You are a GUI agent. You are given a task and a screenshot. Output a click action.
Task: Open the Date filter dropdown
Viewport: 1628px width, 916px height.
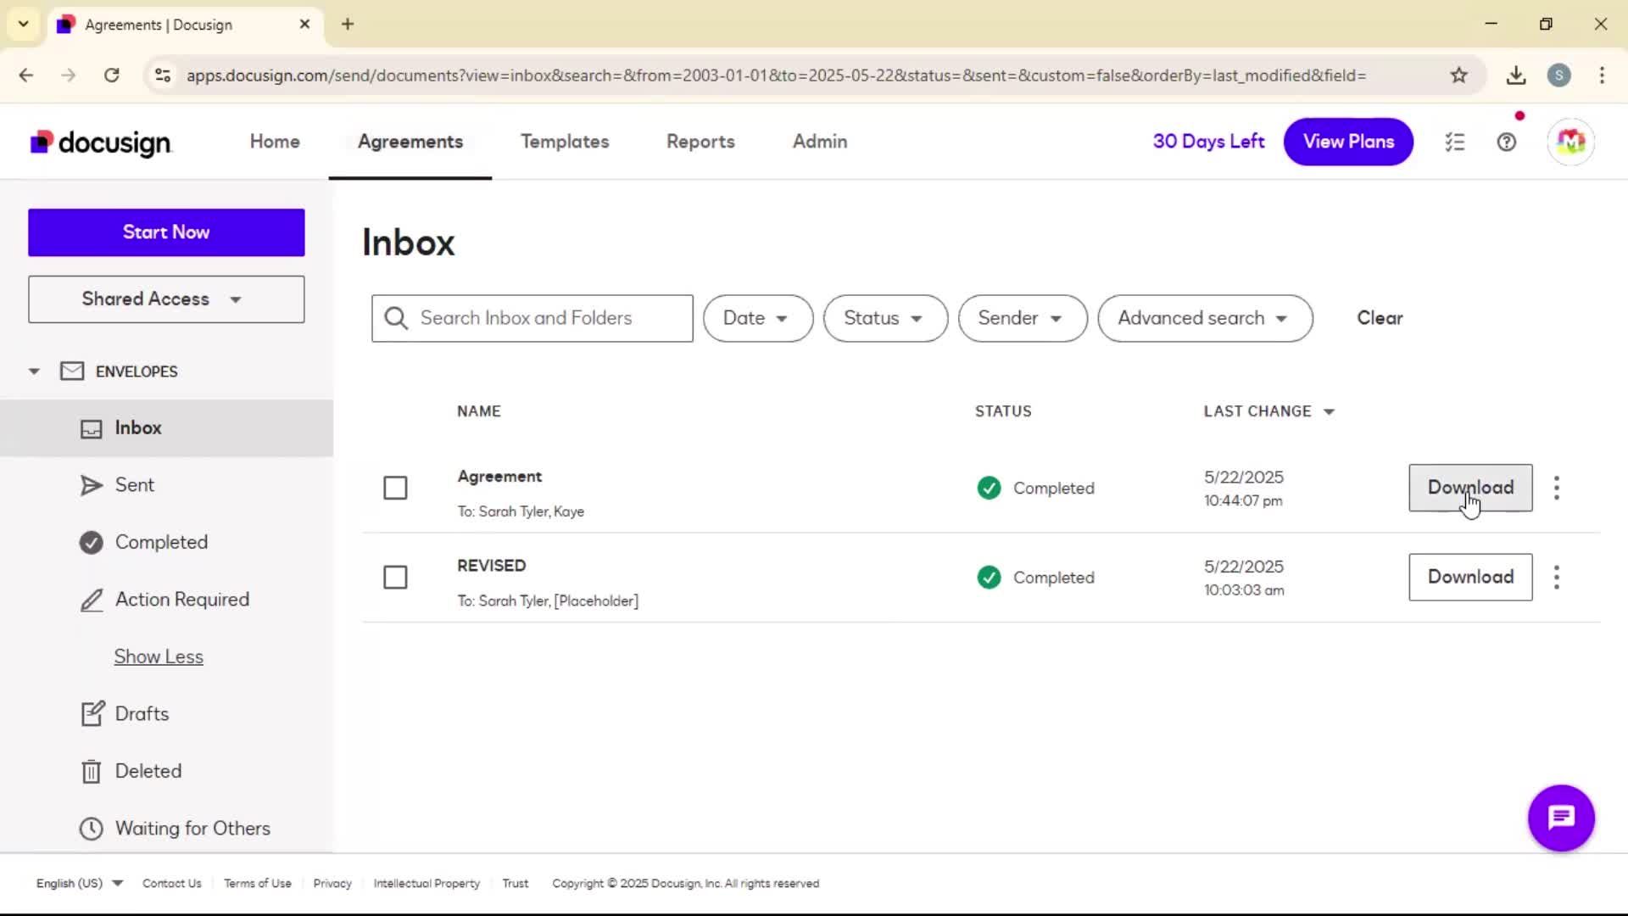click(x=758, y=318)
